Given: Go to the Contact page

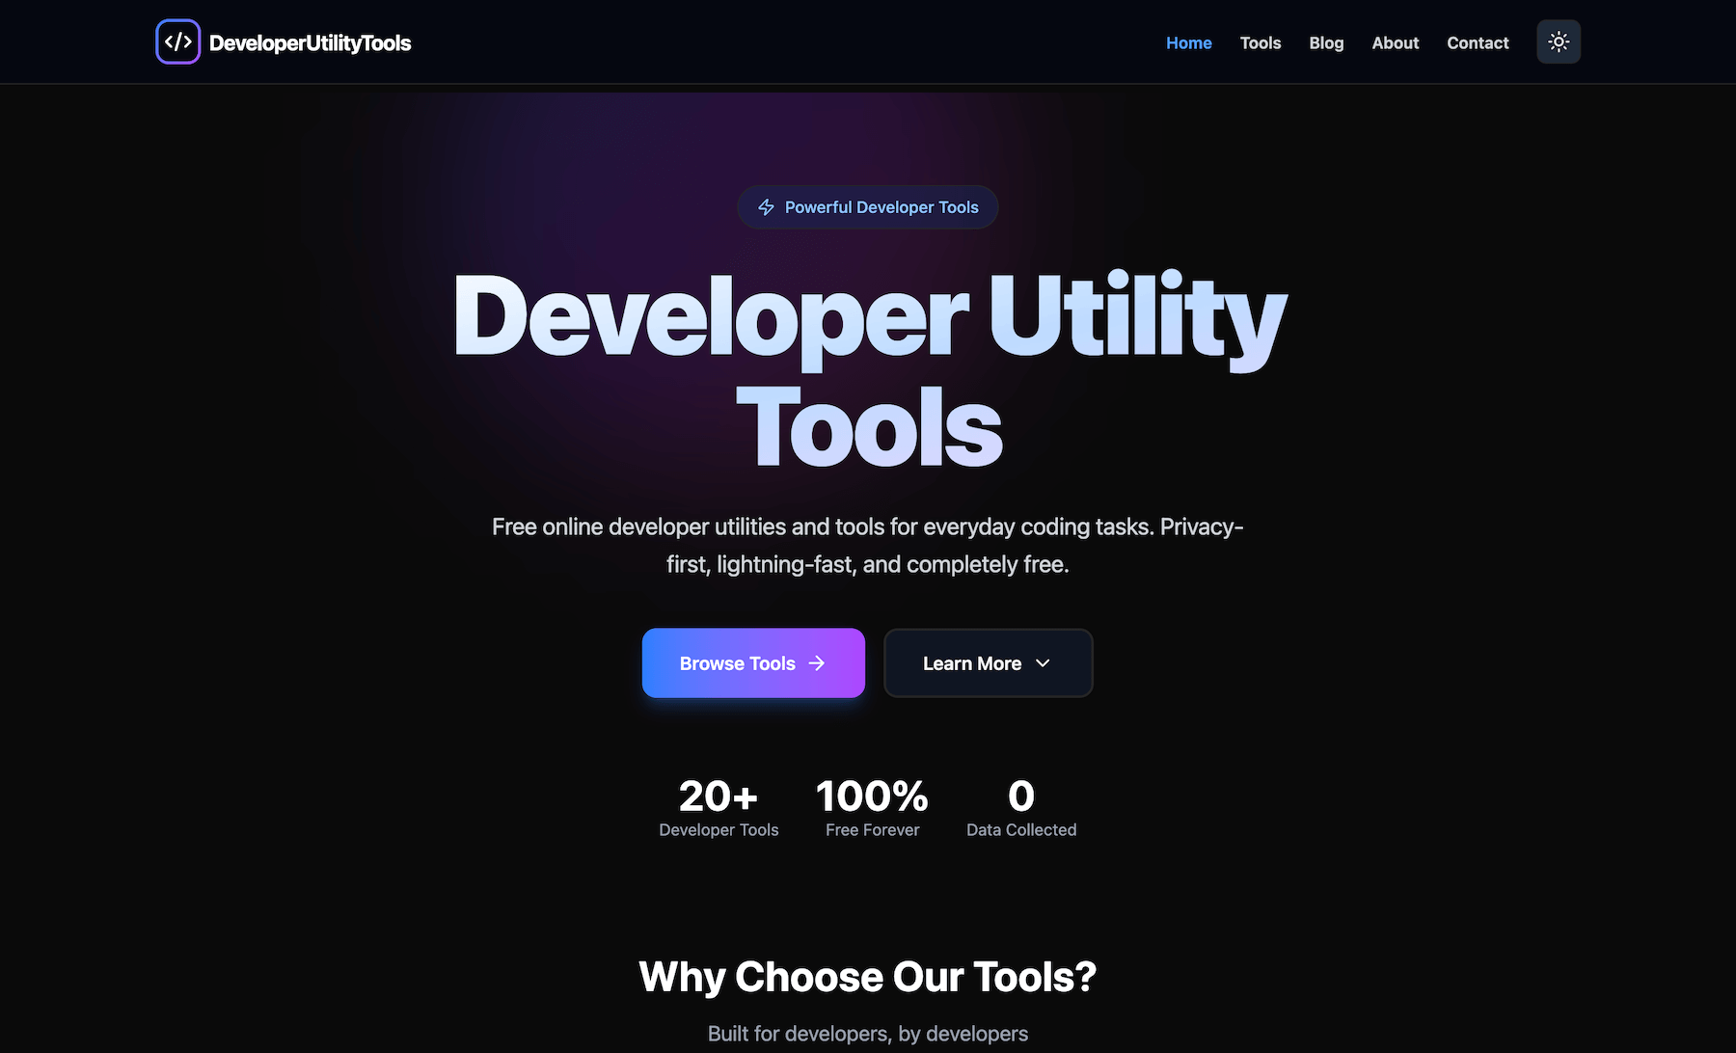Looking at the screenshot, I should (1477, 42).
